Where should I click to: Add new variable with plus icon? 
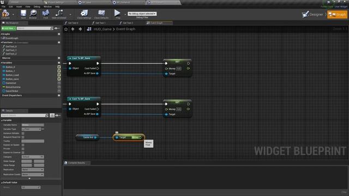point(59,63)
